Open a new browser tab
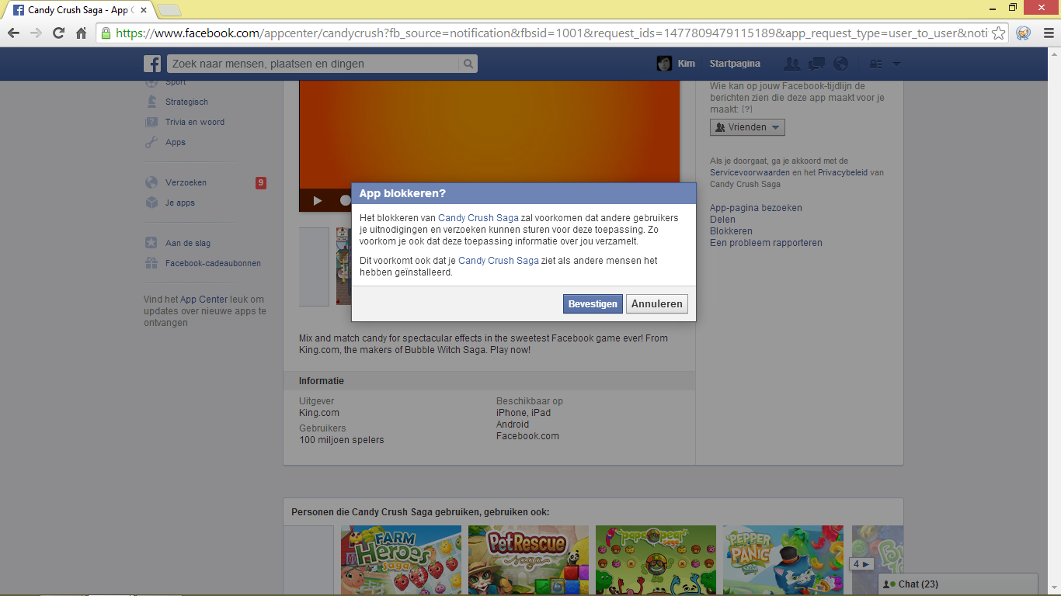This screenshot has height=596, width=1061. pos(169,11)
